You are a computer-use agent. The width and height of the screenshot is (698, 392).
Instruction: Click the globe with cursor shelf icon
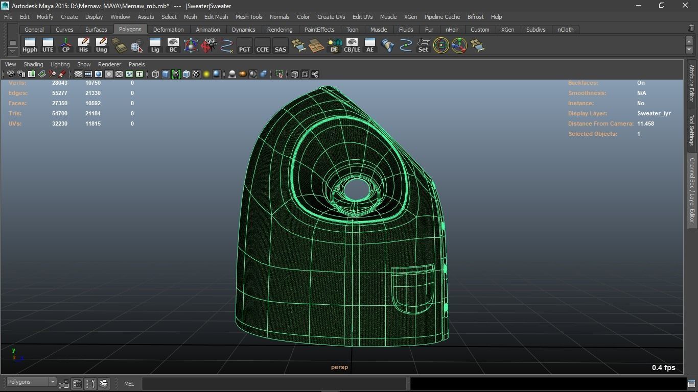[137, 45]
